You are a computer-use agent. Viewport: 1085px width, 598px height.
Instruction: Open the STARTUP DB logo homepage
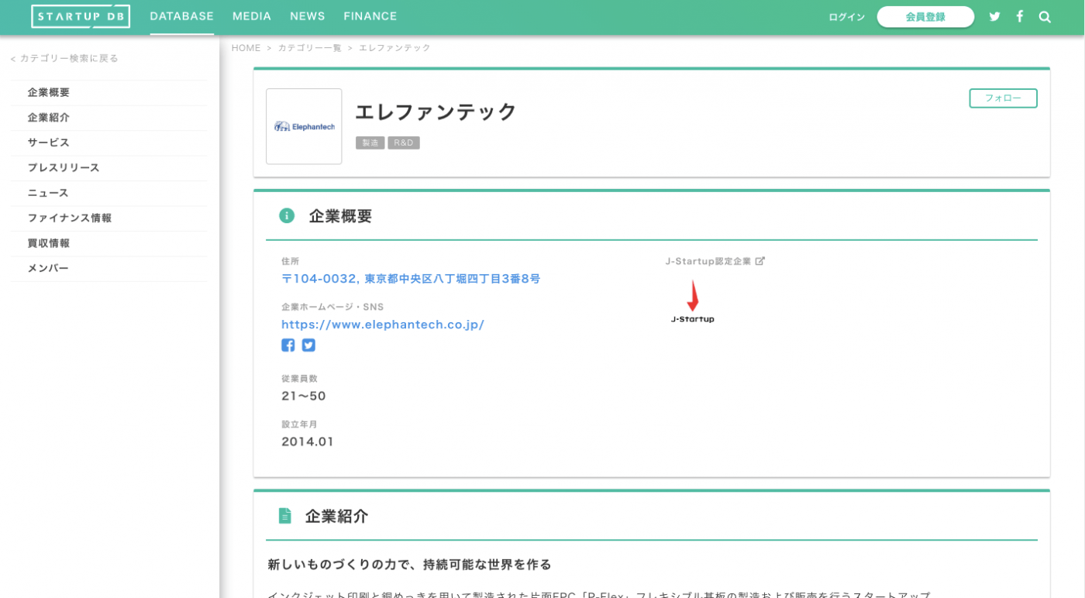click(x=81, y=16)
